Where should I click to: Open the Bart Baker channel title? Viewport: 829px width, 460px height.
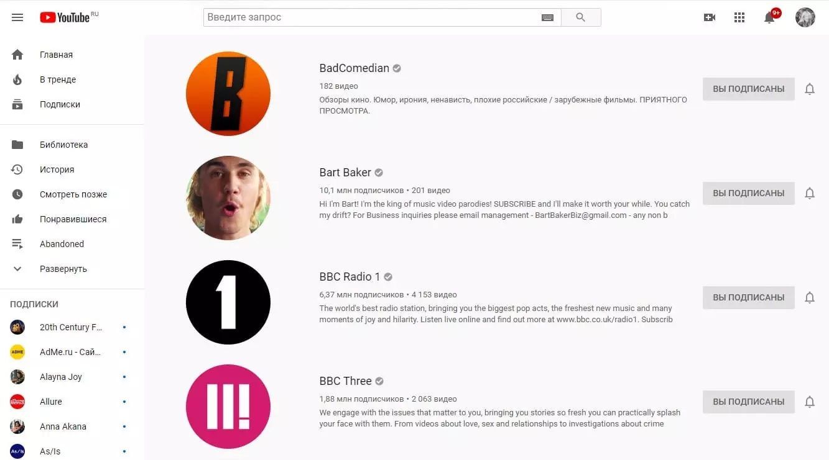pyautogui.click(x=345, y=173)
